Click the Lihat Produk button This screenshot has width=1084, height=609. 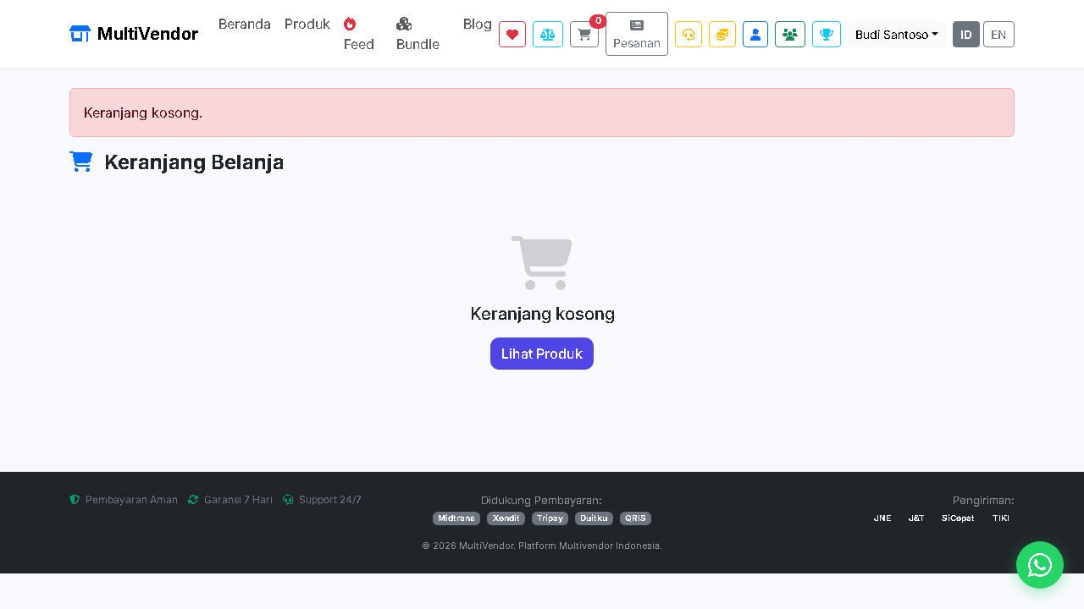(x=542, y=354)
